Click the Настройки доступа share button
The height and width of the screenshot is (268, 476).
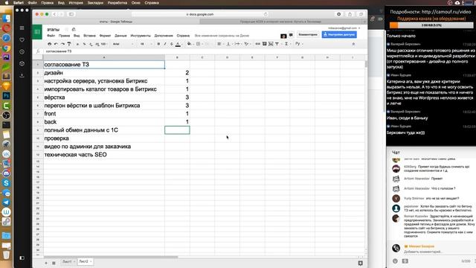point(339,35)
